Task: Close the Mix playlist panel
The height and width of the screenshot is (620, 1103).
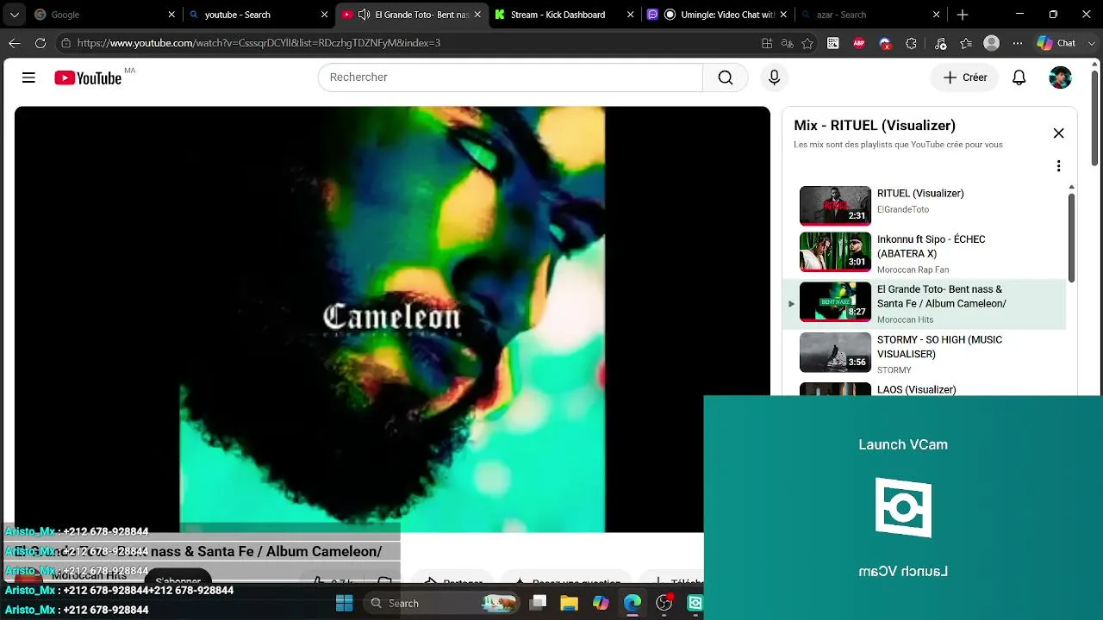Action: [x=1058, y=133]
